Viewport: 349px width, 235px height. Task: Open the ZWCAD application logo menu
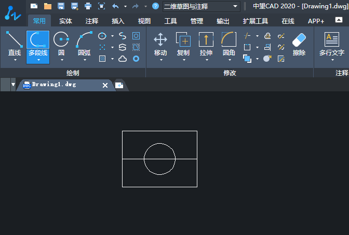coord(12,13)
